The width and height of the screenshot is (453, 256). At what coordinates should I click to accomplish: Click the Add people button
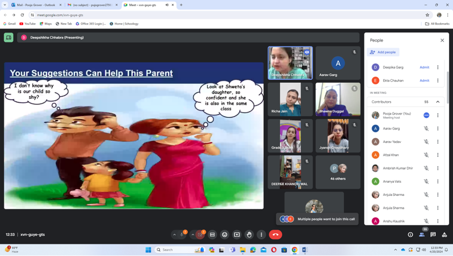coord(383,52)
